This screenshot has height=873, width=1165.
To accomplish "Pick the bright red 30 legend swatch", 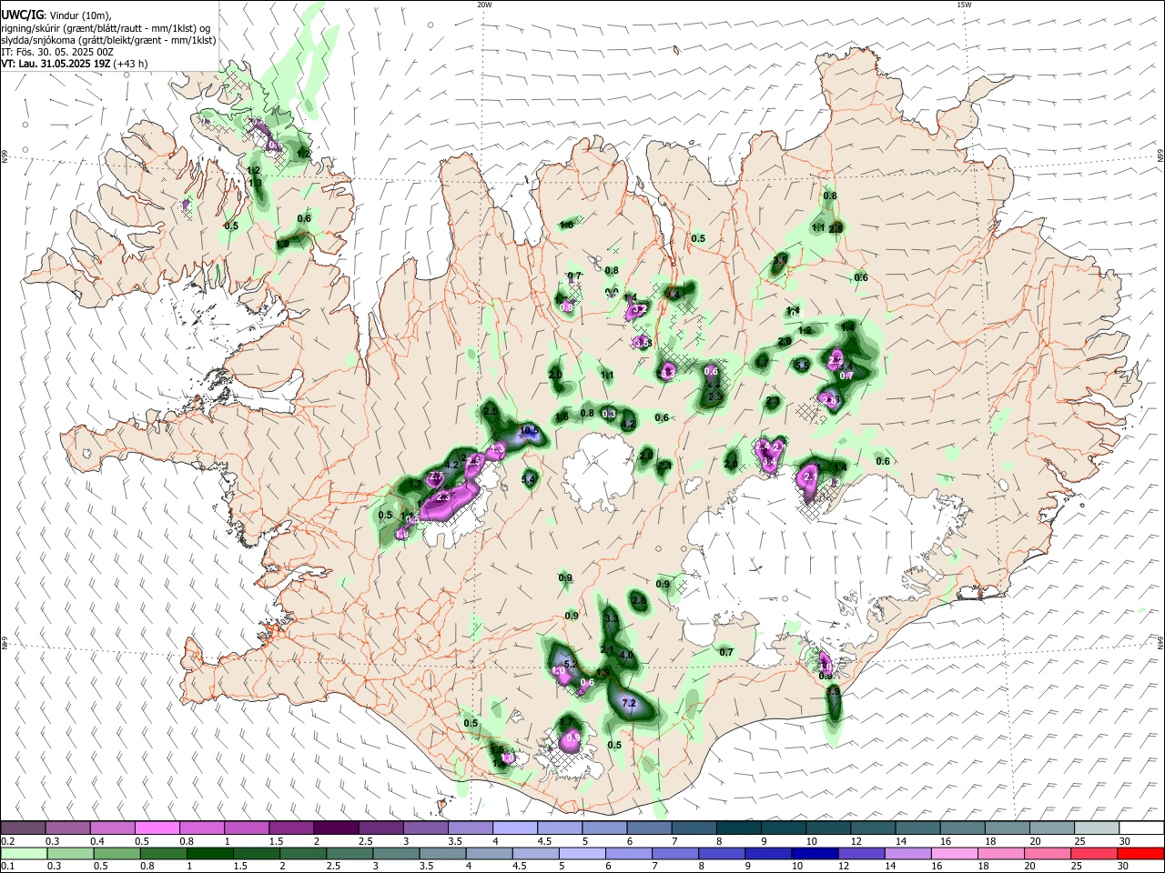I will point(1140,854).
